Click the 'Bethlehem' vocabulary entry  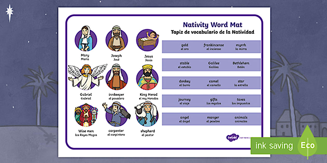(241, 63)
